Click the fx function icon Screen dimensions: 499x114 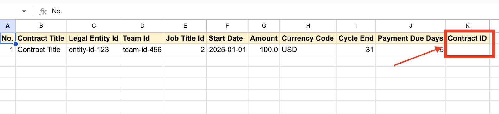tap(43, 11)
